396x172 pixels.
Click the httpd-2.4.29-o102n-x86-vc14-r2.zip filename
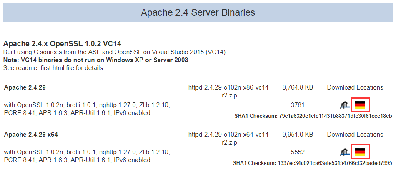coord(229,92)
